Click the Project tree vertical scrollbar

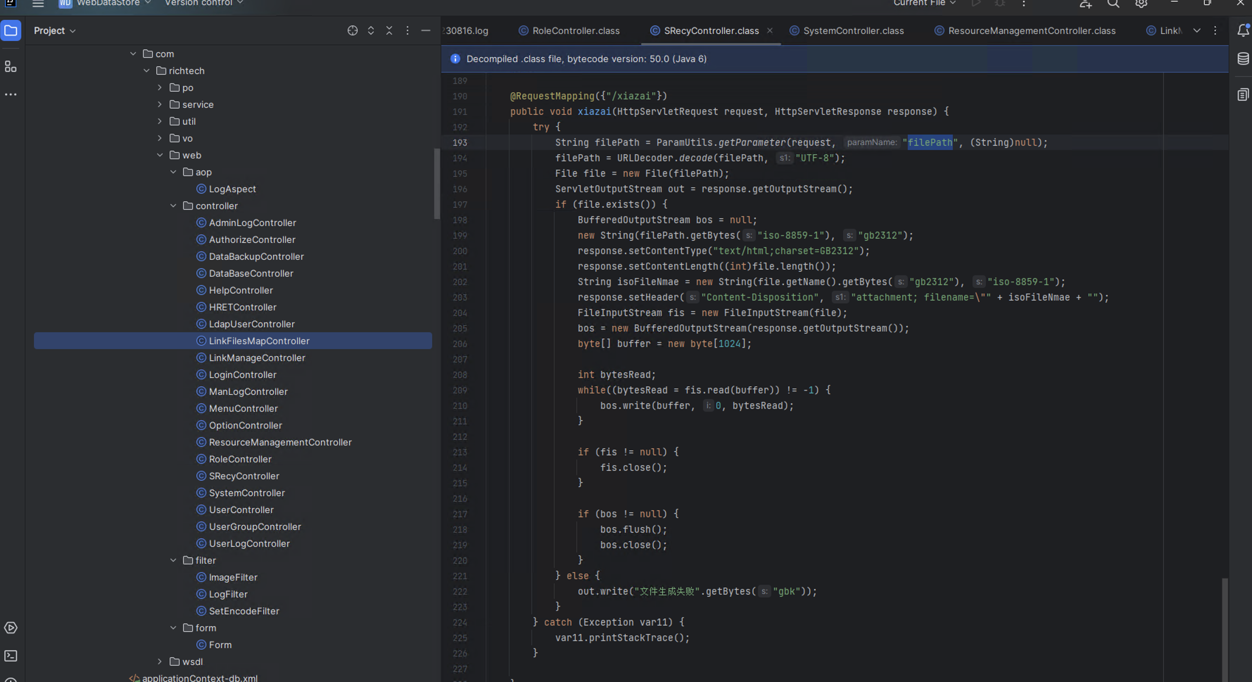point(436,183)
